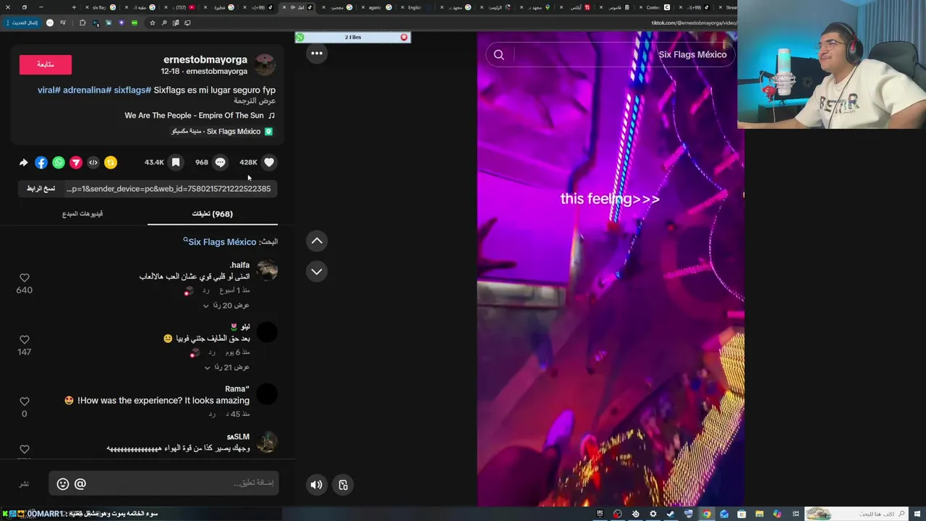Bookmark the page with the star icon

pos(153,22)
